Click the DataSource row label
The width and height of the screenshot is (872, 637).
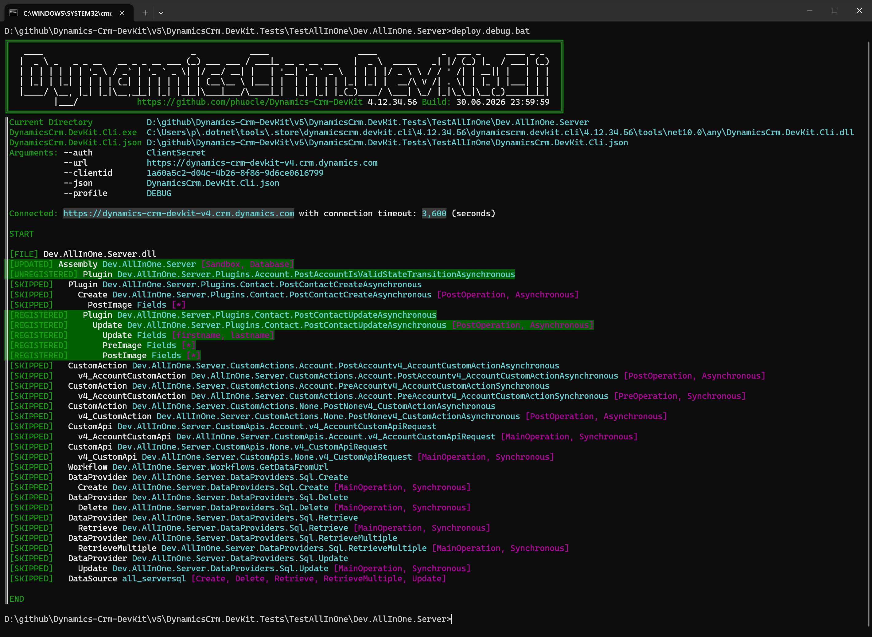pyautogui.click(x=92, y=578)
